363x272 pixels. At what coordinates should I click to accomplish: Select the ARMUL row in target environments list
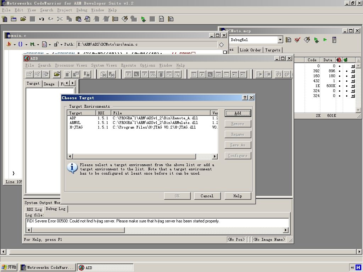point(143,123)
